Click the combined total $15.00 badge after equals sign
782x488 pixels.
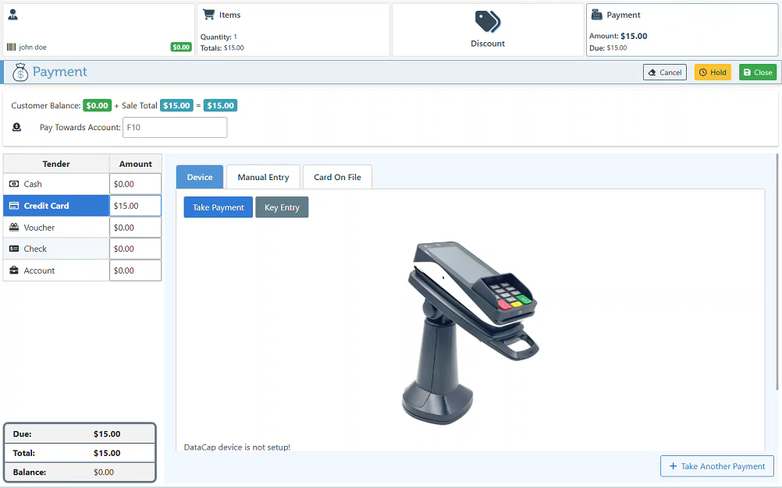pyautogui.click(x=220, y=105)
